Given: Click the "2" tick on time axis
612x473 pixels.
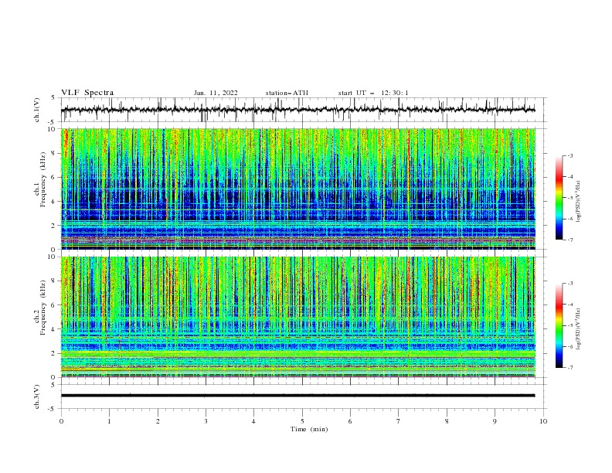Looking at the screenshot, I should [x=158, y=421].
